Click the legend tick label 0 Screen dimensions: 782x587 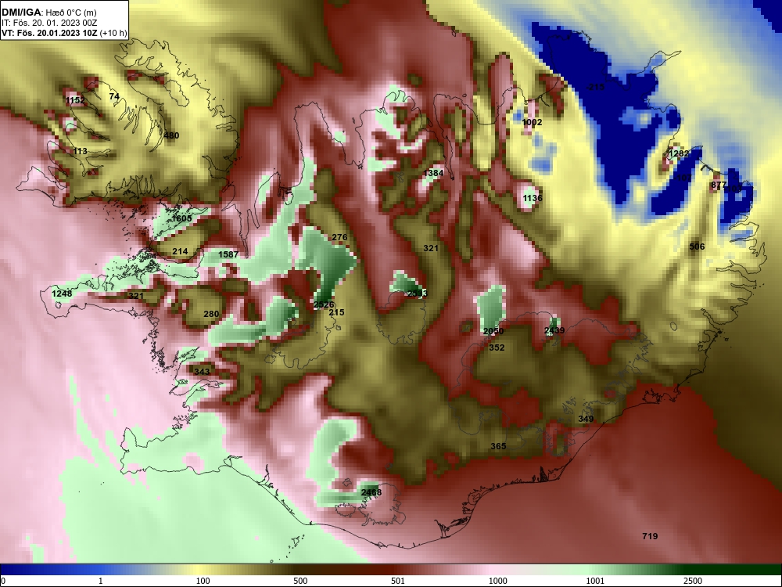click(3, 581)
